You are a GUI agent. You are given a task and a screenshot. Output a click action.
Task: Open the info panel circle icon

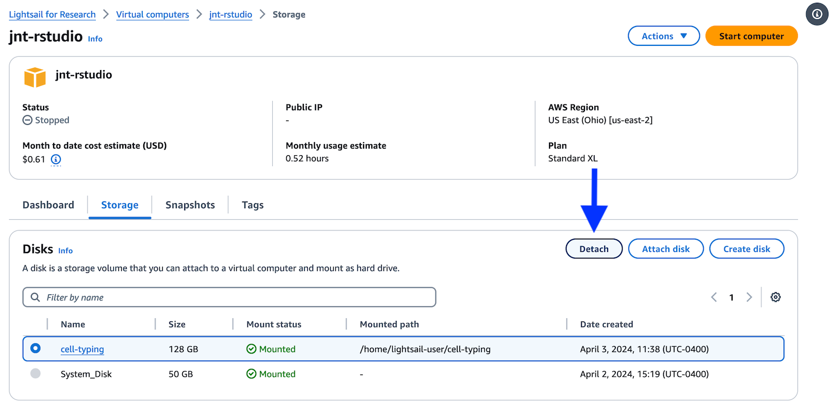pyautogui.click(x=817, y=14)
